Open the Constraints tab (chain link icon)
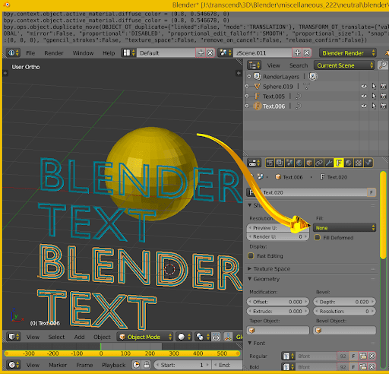389x374 pixels. click(319, 163)
